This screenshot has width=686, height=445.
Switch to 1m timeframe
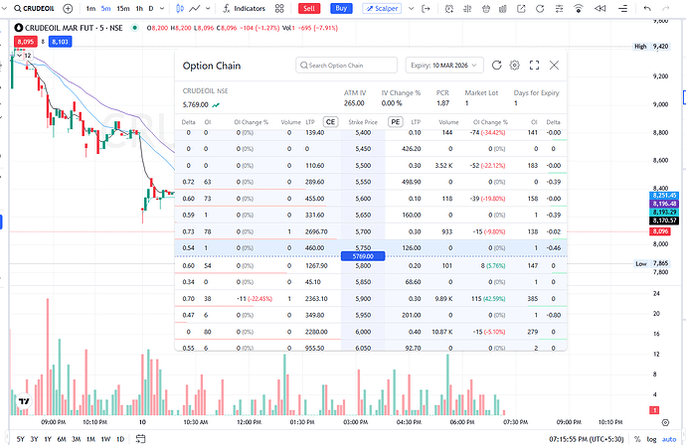(x=90, y=8)
